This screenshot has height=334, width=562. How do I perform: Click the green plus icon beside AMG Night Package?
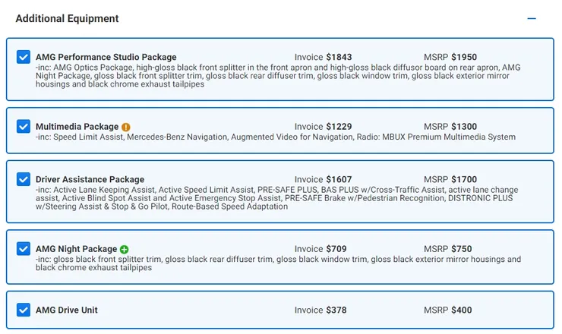click(124, 249)
